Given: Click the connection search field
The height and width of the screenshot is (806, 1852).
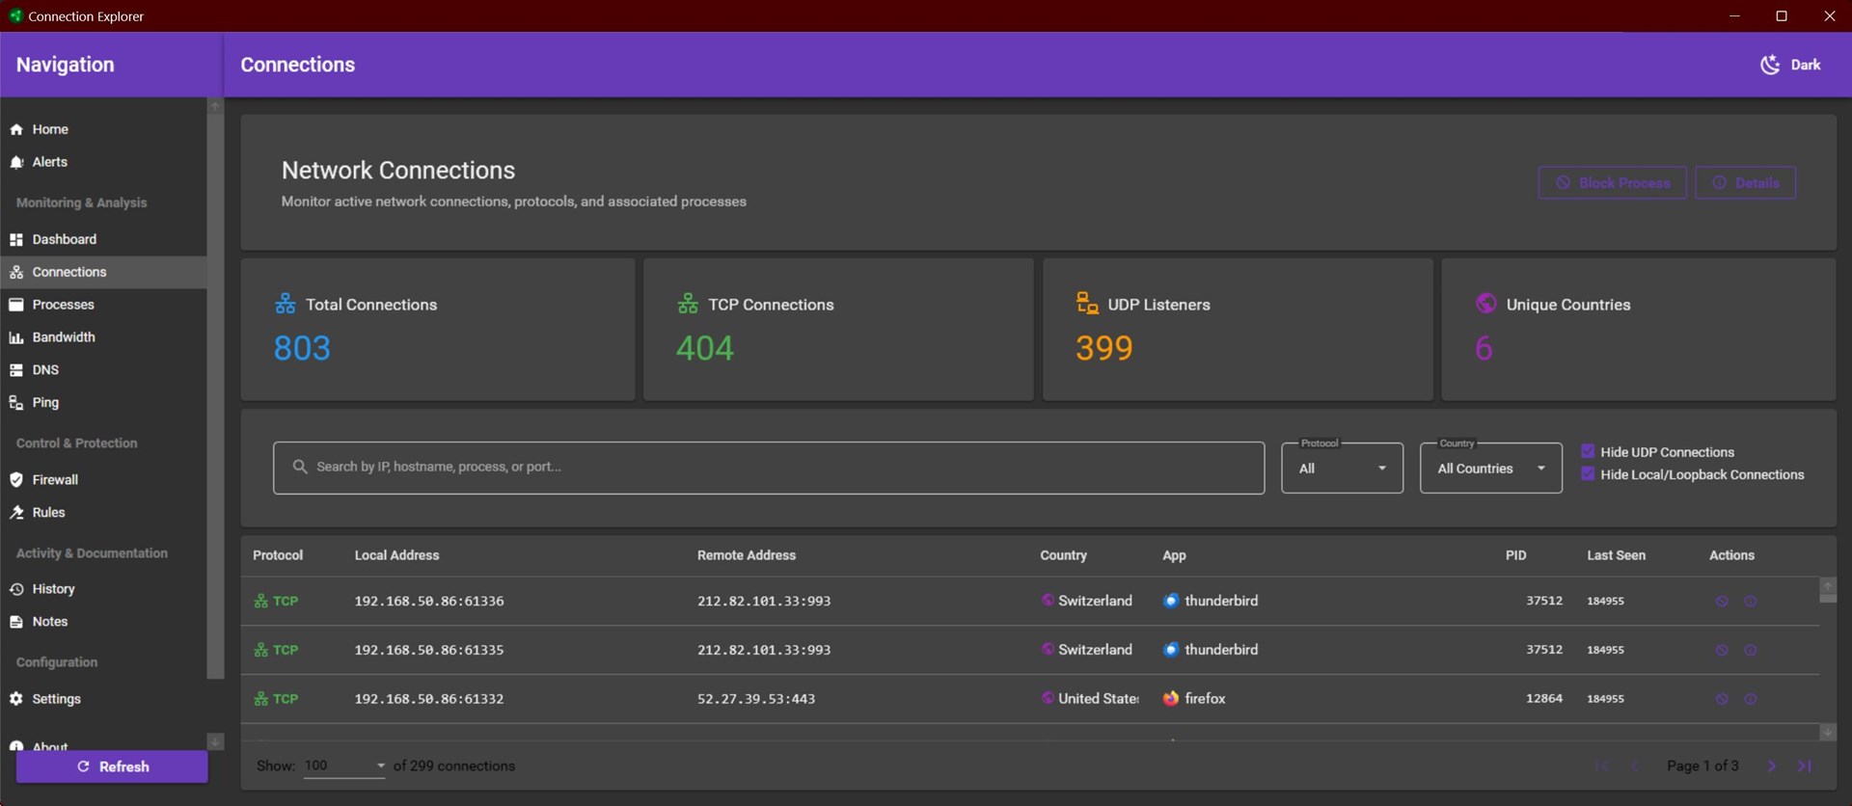Looking at the screenshot, I should [x=768, y=468].
